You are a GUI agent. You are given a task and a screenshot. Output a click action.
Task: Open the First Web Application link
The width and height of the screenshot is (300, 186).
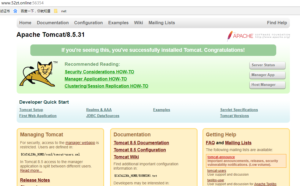tap(38, 116)
